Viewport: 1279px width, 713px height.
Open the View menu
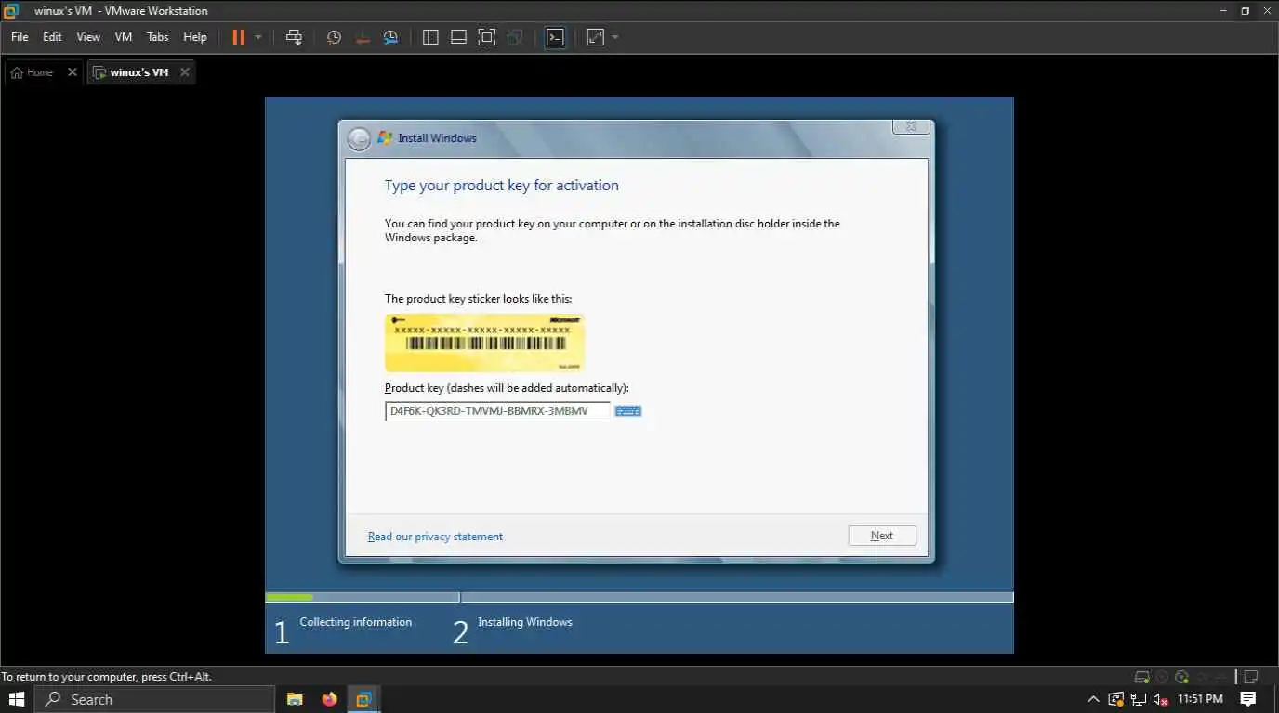point(88,37)
